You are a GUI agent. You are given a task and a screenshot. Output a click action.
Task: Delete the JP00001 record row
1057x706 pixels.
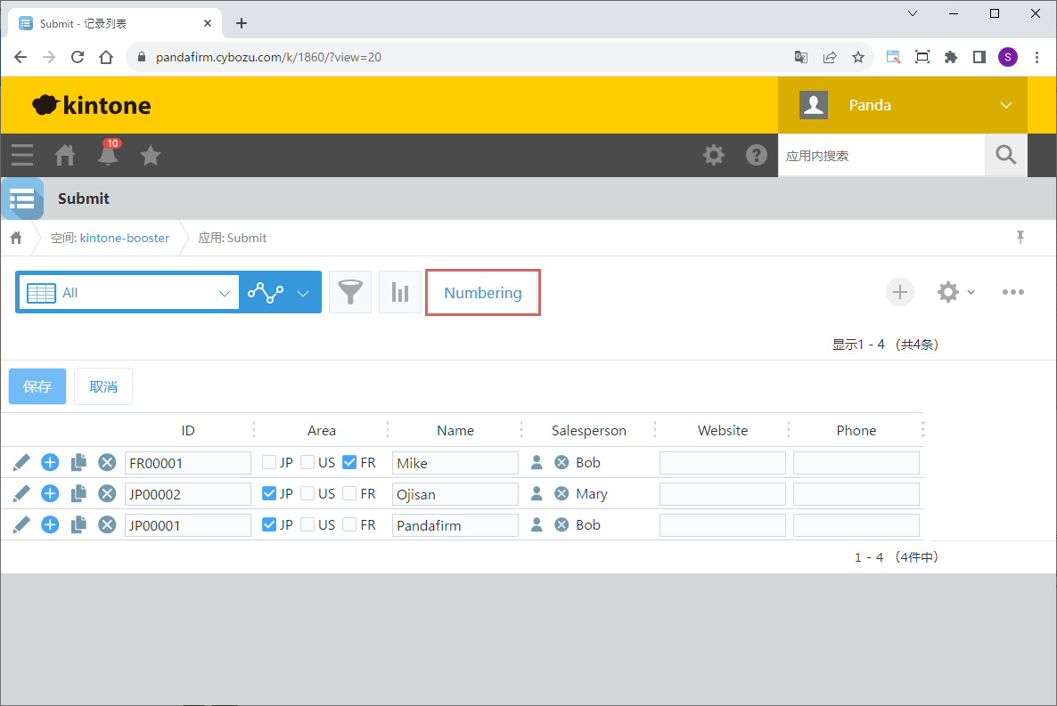(107, 524)
